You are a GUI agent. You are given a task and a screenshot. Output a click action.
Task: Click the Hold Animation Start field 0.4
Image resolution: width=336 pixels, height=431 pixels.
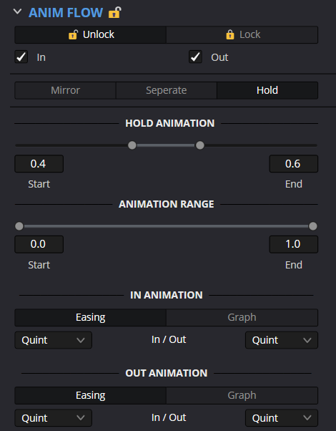pos(39,164)
